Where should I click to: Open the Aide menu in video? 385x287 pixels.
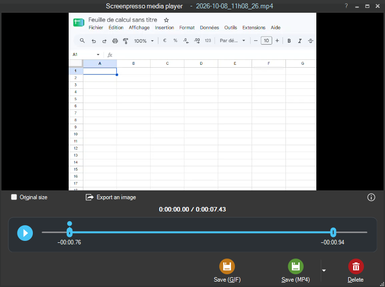pyautogui.click(x=276, y=27)
